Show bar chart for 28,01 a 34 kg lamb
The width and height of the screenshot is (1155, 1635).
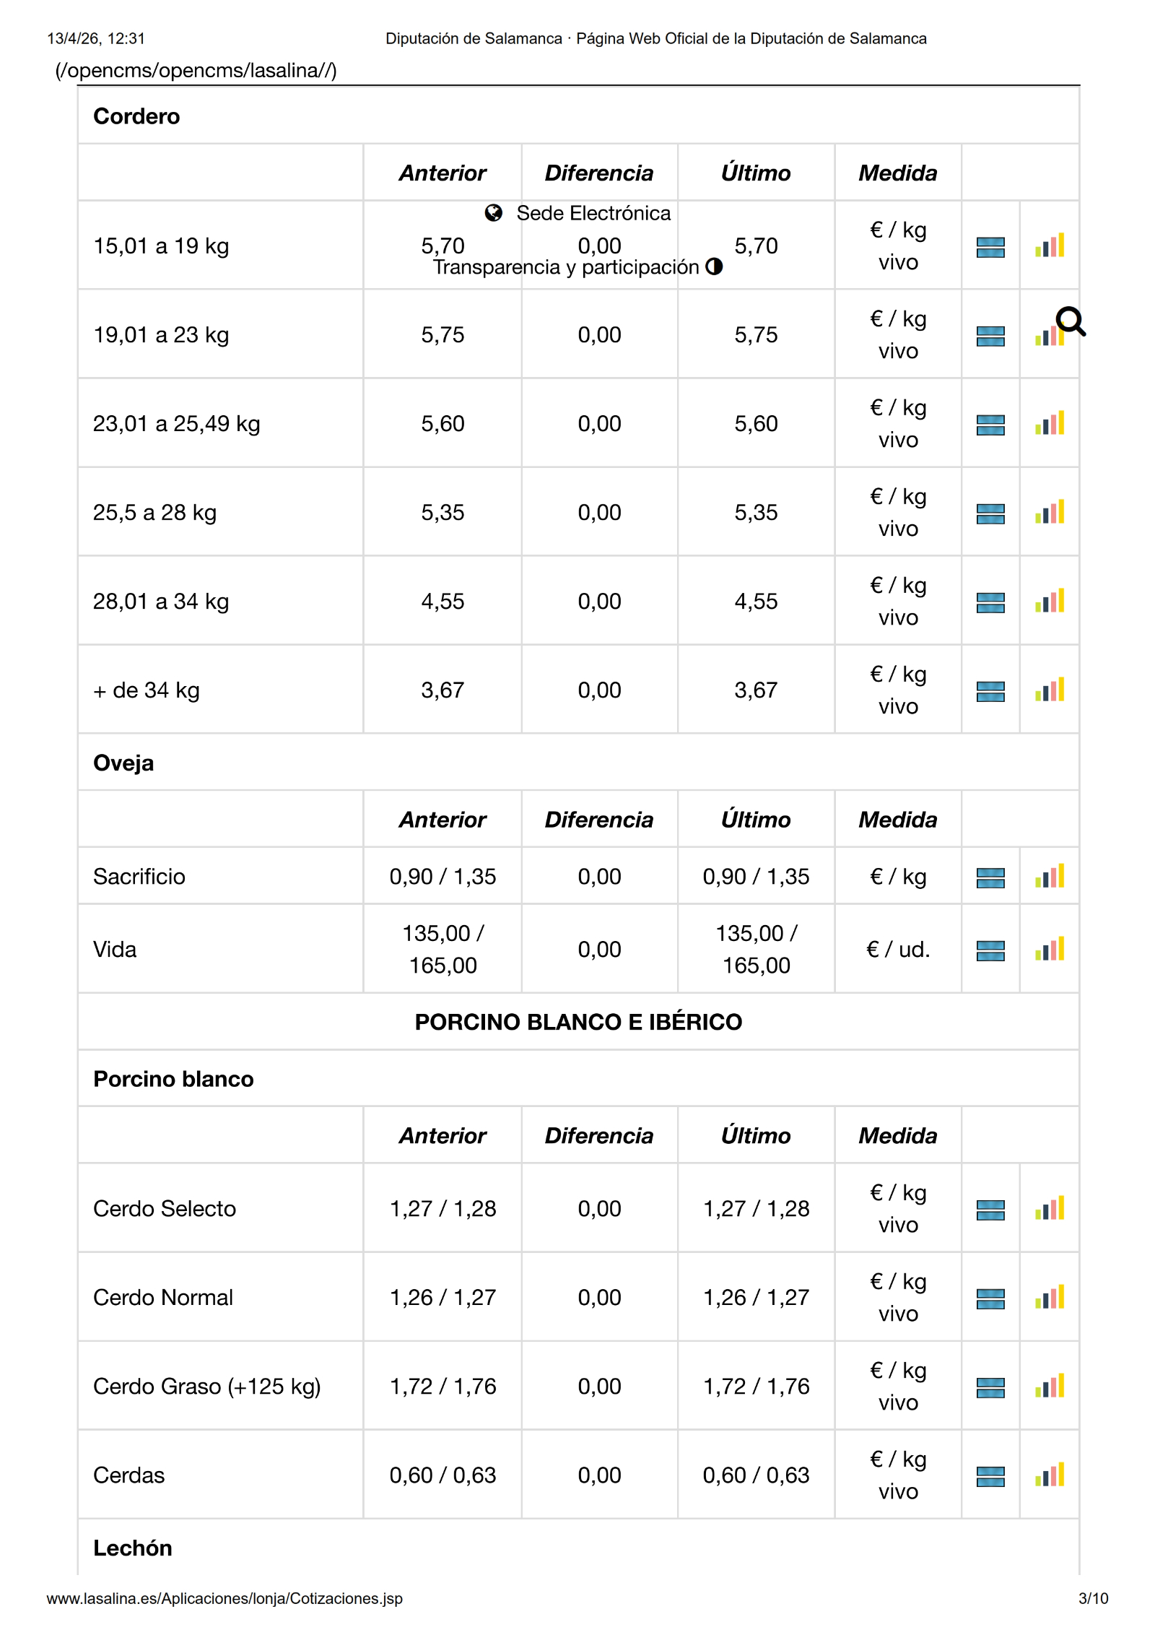pyautogui.click(x=1049, y=602)
